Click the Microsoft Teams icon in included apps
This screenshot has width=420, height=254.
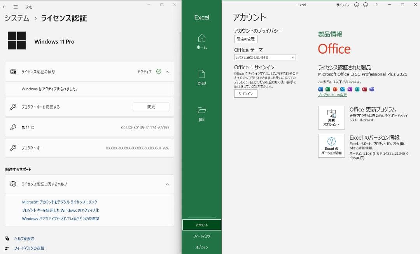click(x=372, y=89)
